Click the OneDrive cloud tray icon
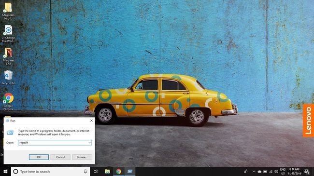The width and height of the screenshot is (314, 176). (259, 172)
